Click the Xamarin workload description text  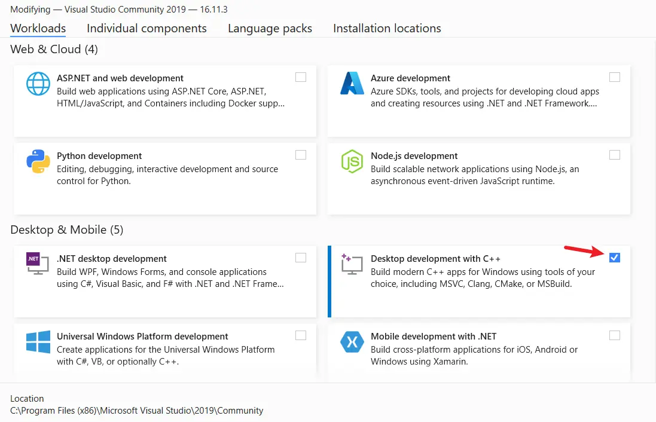[x=474, y=356]
